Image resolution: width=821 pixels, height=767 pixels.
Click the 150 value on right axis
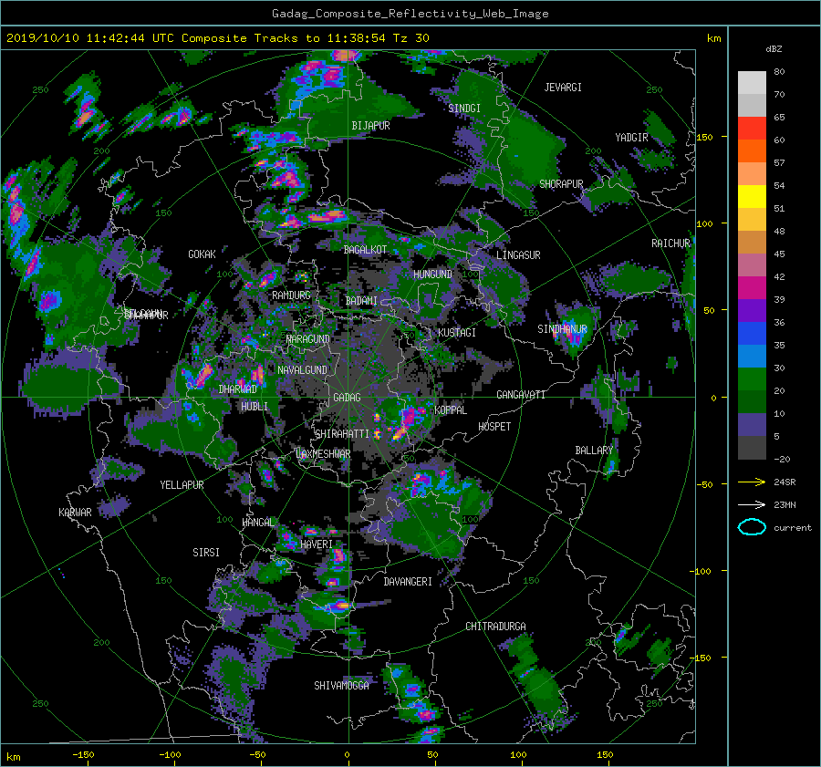pos(705,137)
